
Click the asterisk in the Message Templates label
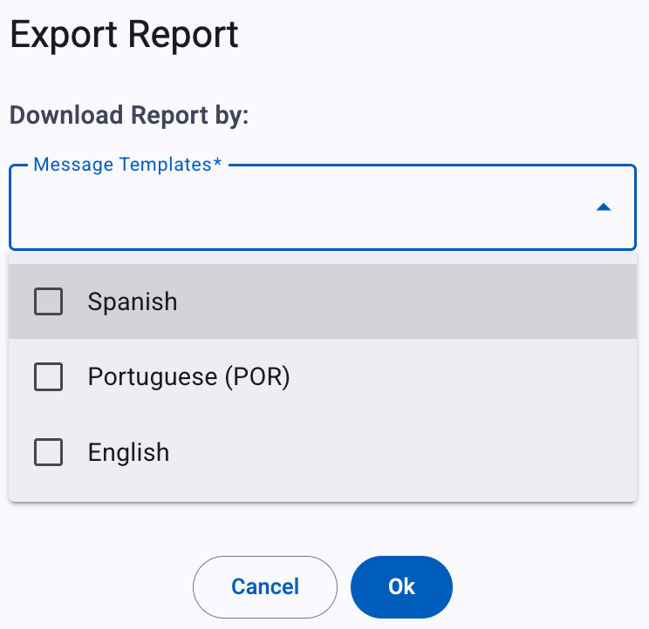point(217,161)
